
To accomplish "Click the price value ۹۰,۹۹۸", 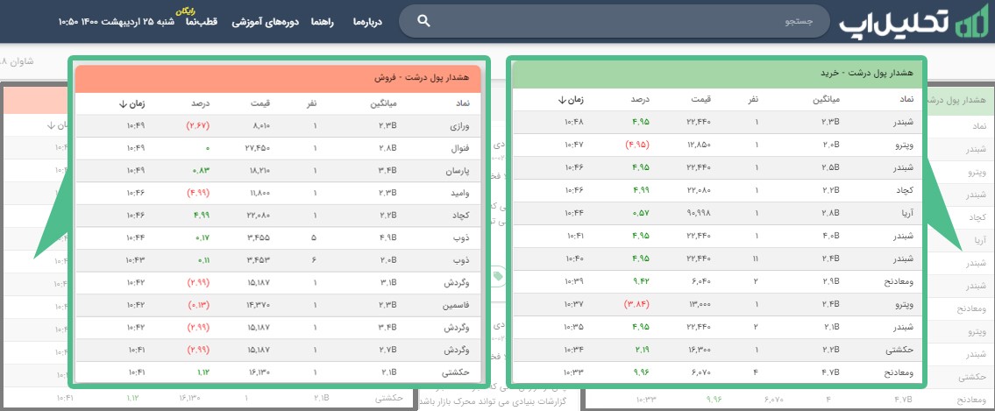I will click(698, 213).
